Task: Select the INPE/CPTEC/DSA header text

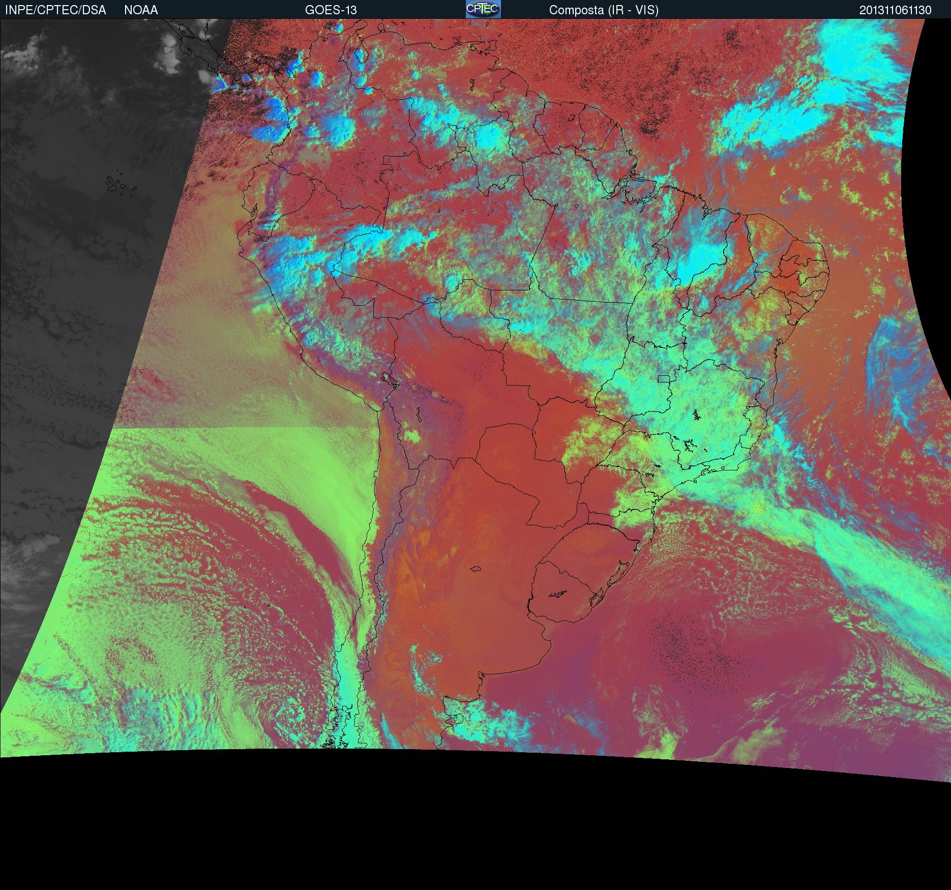Action: (55, 10)
